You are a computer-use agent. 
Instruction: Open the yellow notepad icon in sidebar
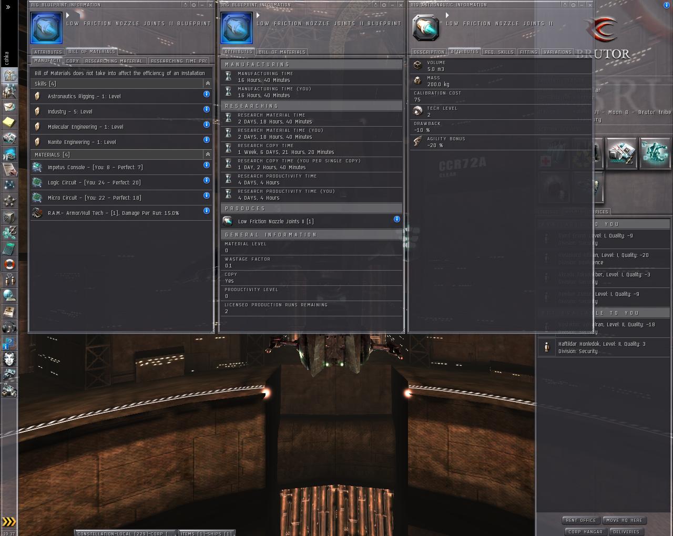point(9,122)
